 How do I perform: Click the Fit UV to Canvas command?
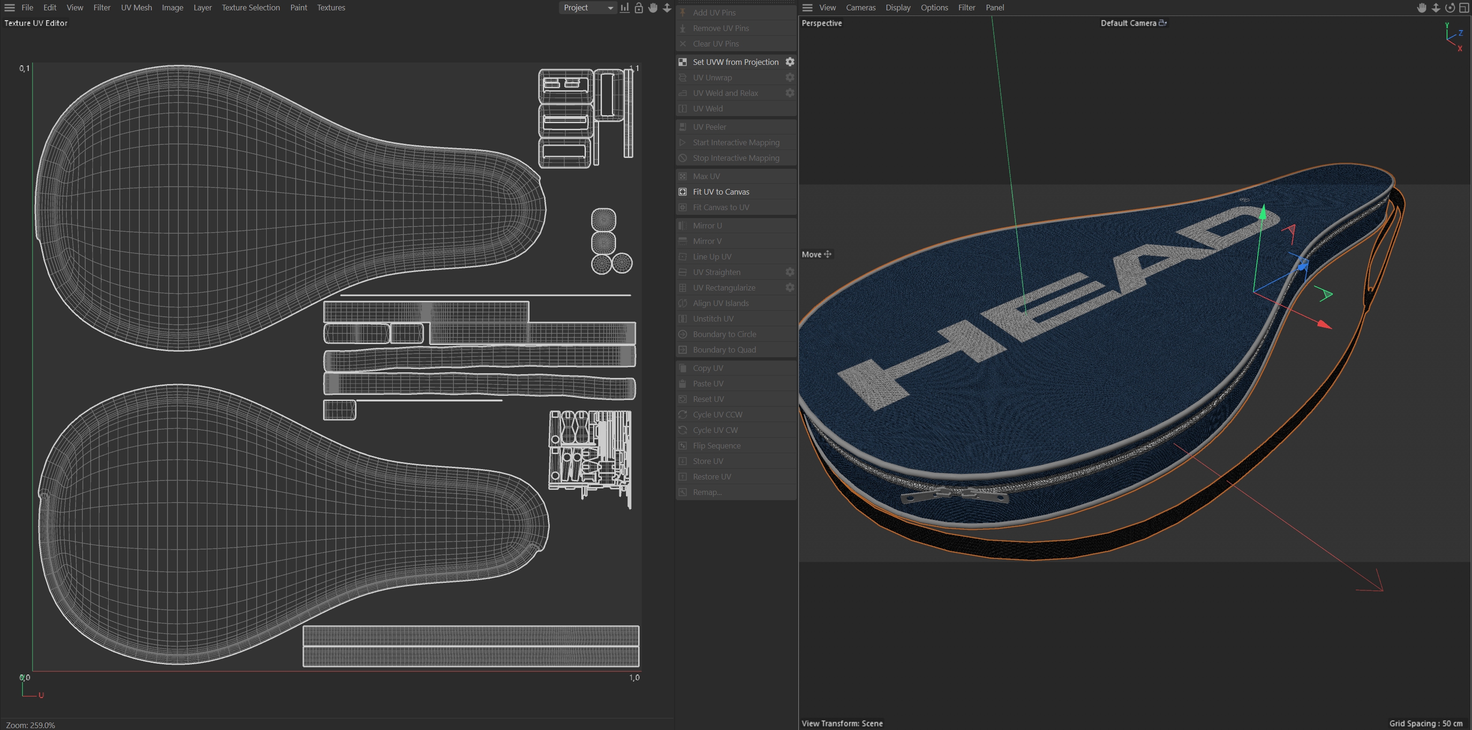720,192
